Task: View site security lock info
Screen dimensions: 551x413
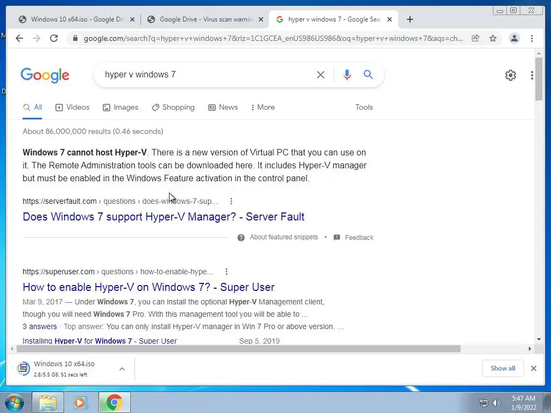Action: [75, 38]
